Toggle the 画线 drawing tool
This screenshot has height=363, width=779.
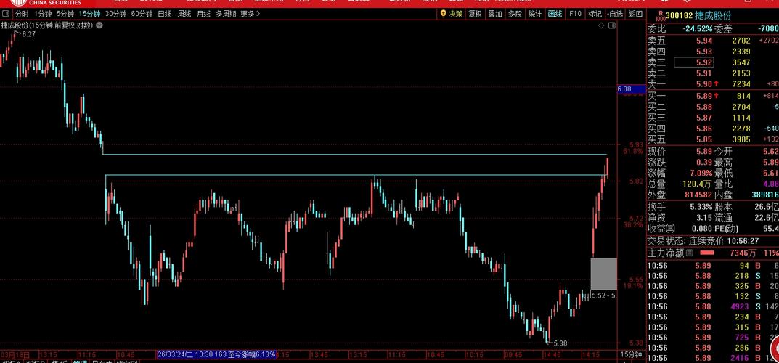(x=555, y=14)
